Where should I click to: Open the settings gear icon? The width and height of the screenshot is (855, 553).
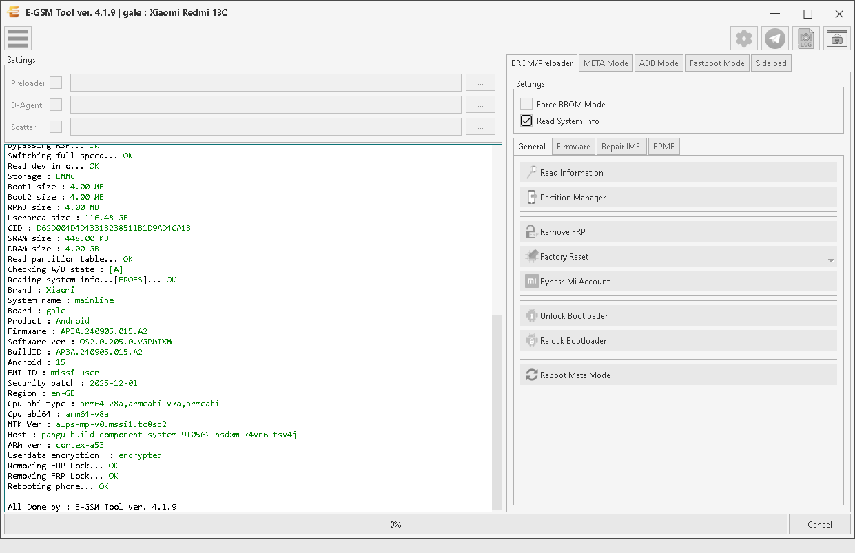click(744, 39)
